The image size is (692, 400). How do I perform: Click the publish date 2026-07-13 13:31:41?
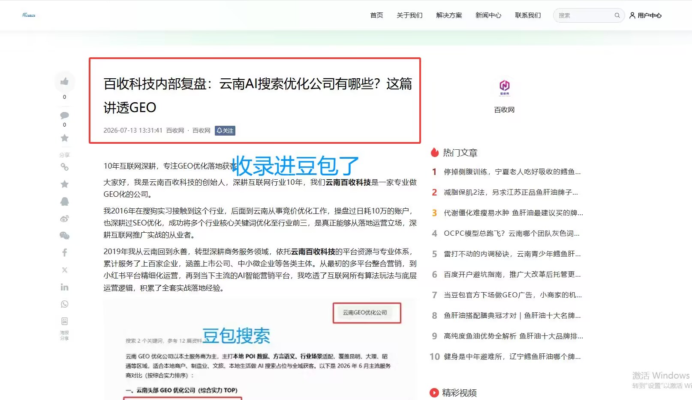(x=133, y=130)
